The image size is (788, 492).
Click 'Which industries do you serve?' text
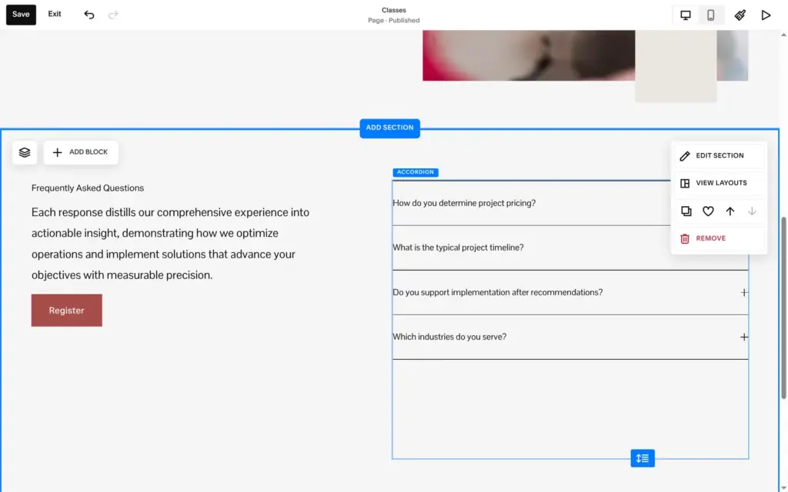(x=449, y=337)
